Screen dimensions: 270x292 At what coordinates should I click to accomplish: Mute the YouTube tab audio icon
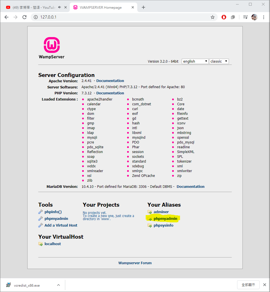[x=60, y=7]
